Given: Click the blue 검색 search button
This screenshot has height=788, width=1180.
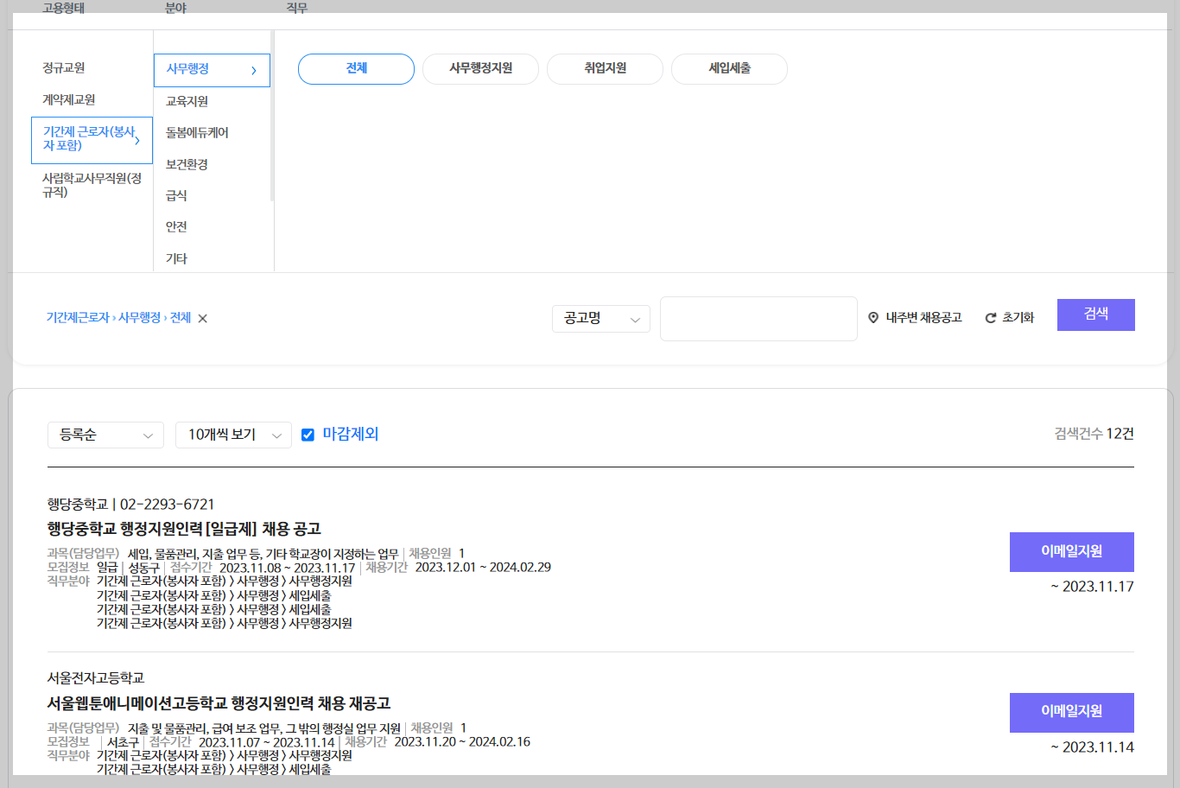Looking at the screenshot, I should point(1095,315).
